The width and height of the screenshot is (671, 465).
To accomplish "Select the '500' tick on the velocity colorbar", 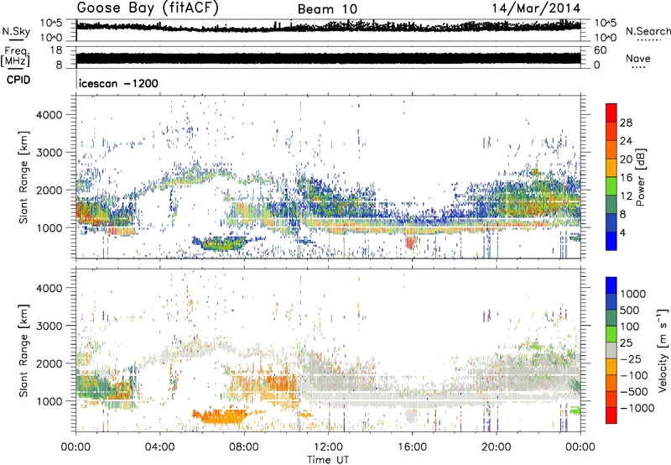I will coord(630,311).
